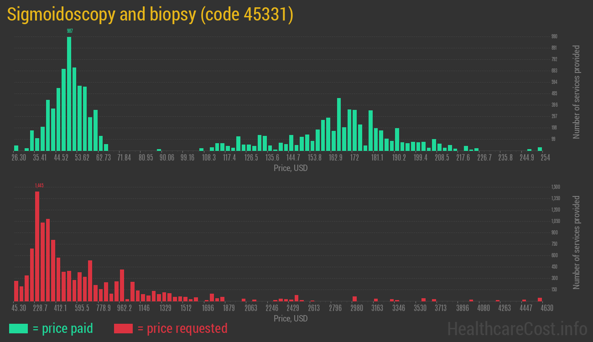Click the 1,500 value on the lower y-axis
Viewport: 593px width, 342px height.
556,187
